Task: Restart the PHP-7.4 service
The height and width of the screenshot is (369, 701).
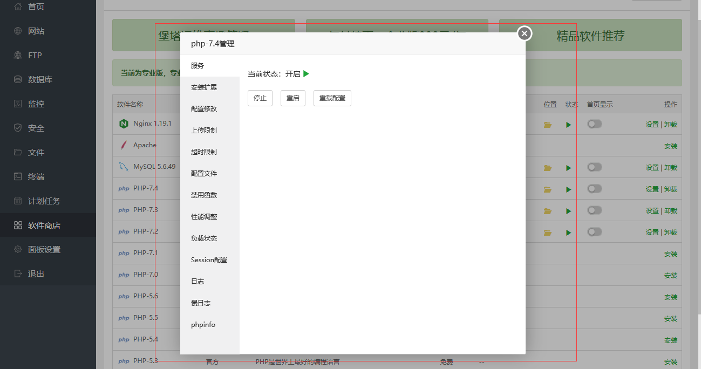Action: tap(293, 98)
